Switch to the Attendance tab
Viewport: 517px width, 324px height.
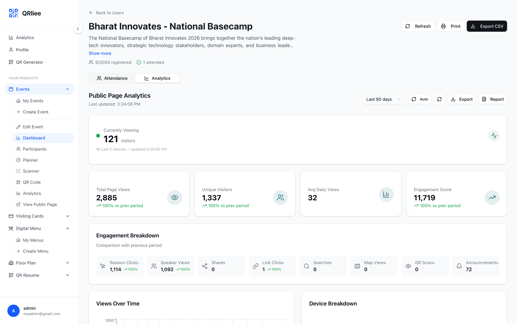click(x=112, y=78)
